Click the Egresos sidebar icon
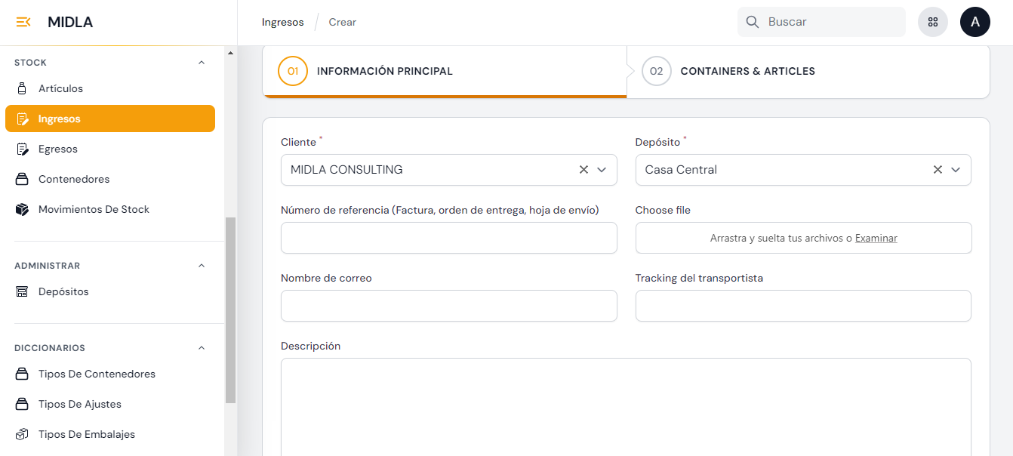 click(x=23, y=149)
